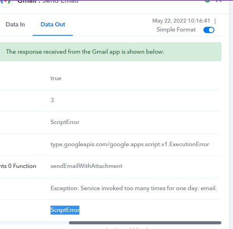Image resolution: width=233 pixels, height=229 pixels.
Task: Click the horizontal scrollbar at bottom
Action: (x=145, y=223)
